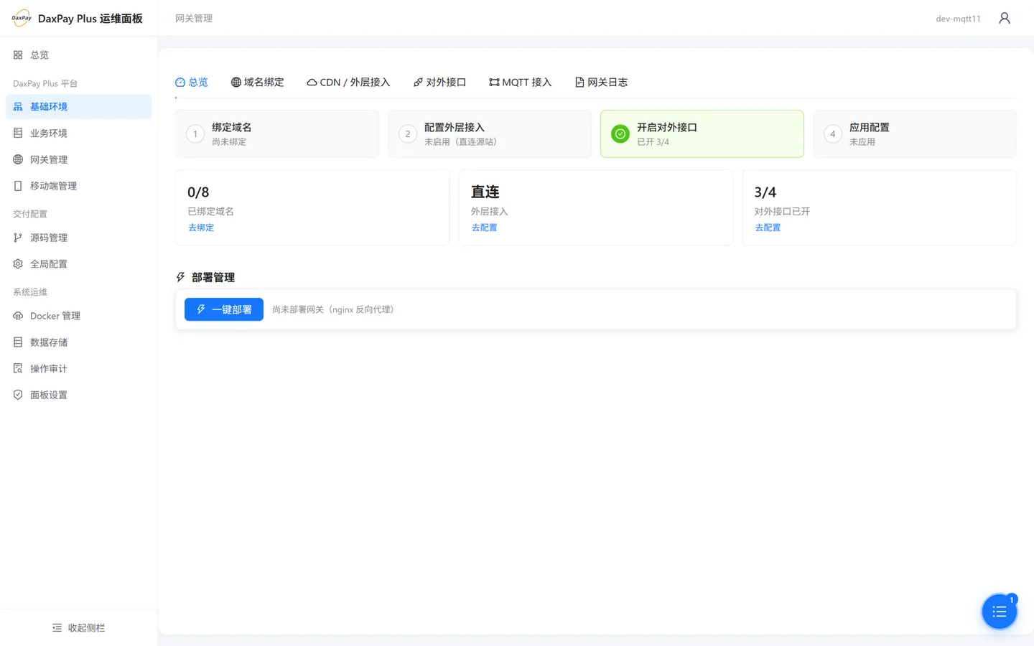Select step 4 应用配置 card
This screenshot has width=1034, height=646.
[915, 134]
